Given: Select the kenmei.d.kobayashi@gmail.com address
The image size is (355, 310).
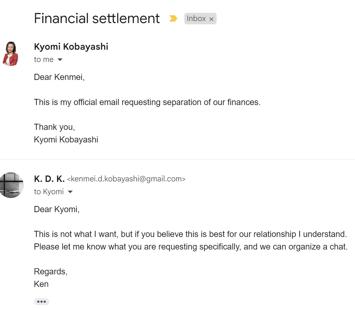Looking at the screenshot, I should click(x=126, y=179).
